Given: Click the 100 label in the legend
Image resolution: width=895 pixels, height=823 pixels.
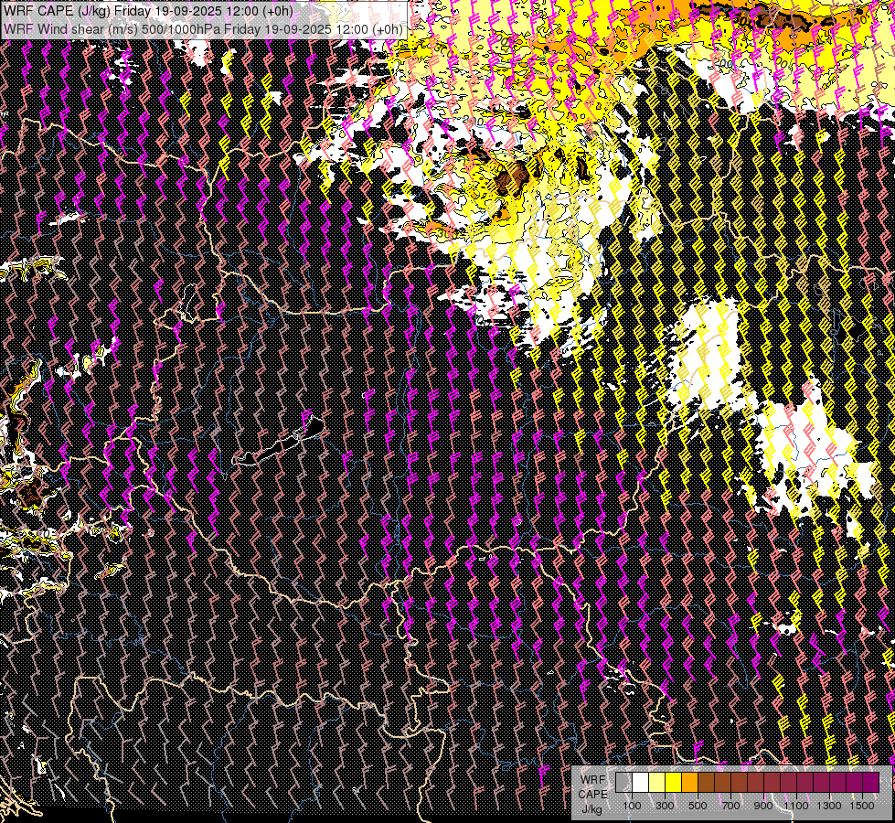Looking at the screenshot, I should coord(632,806).
